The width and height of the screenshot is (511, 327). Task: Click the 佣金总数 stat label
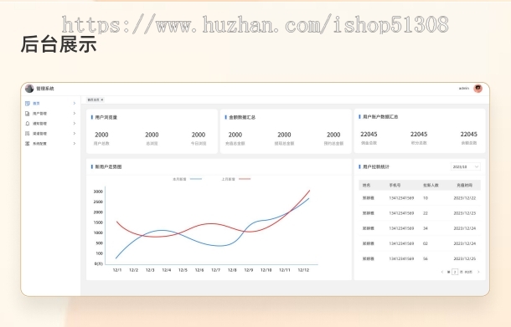pos(369,143)
